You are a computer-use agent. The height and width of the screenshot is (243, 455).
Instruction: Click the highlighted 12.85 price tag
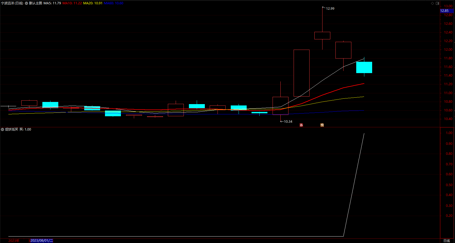pyautogui.click(x=447, y=11)
